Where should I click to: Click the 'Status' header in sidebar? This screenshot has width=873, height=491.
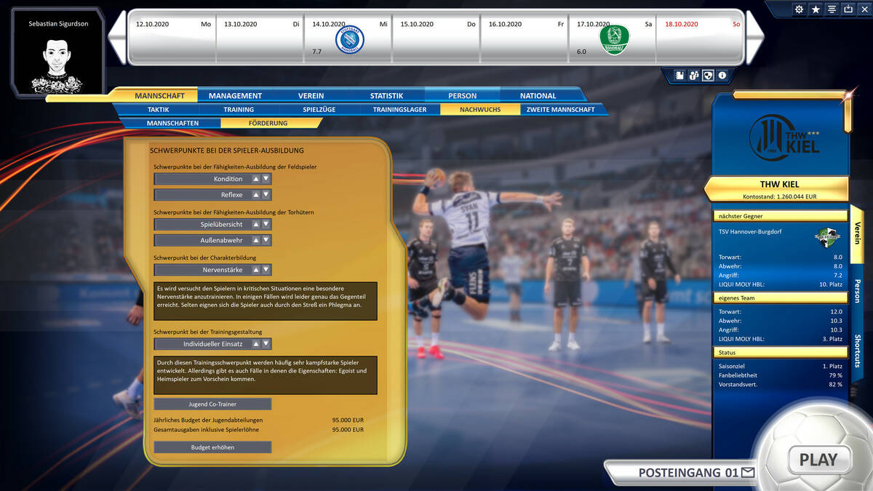pos(782,352)
